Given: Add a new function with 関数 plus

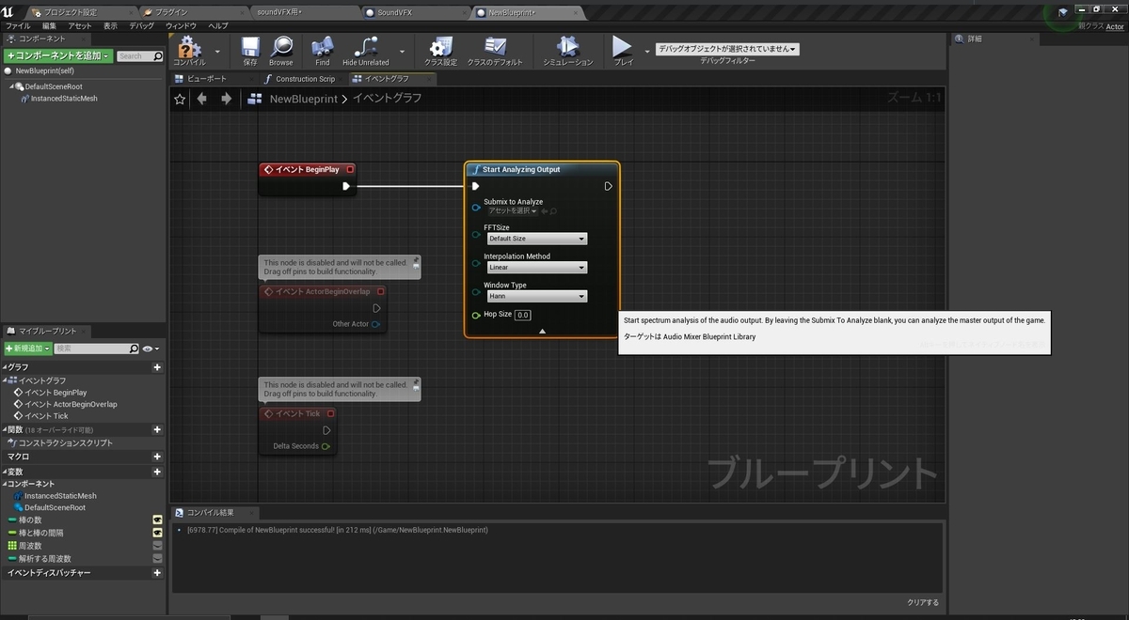Looking at the screenshot, I should 157,429.
